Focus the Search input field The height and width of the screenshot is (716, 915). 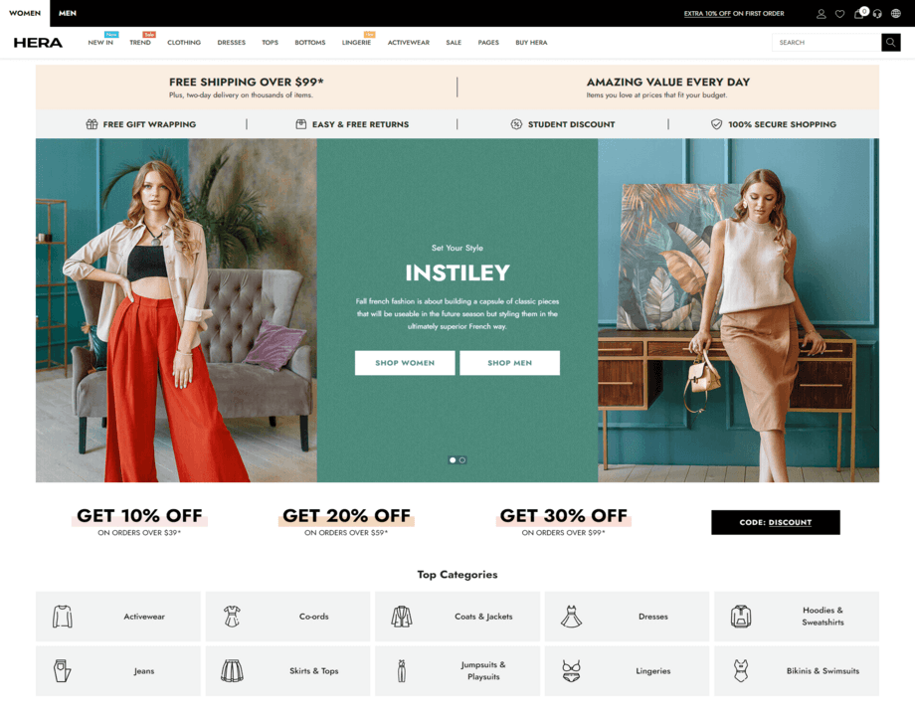click(x=825, y=43)
